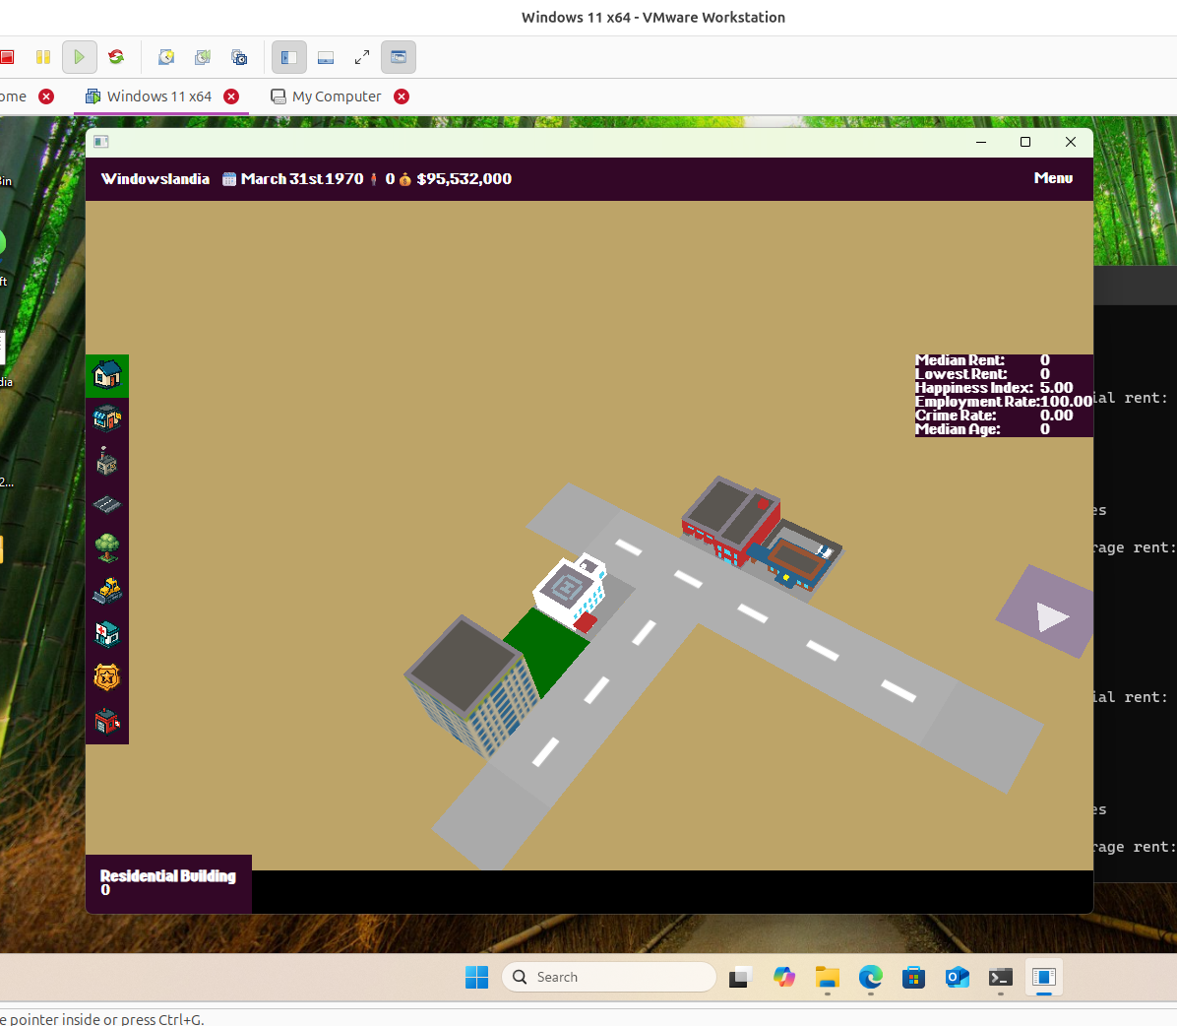
Task: Select the fire station tool
Action: pyautogui.click(x=107, y=722)
